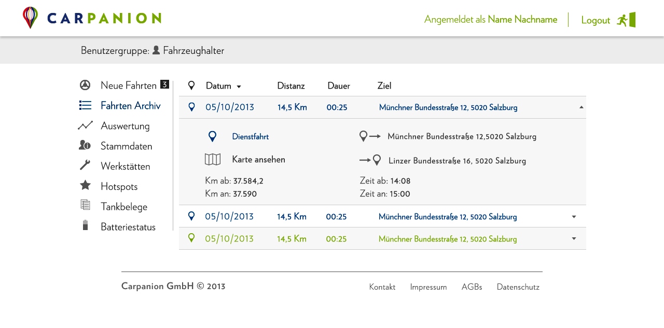This screenshot has height=328, width=664.
Task: Open Karte ansehen link
Action: [258, 160]
